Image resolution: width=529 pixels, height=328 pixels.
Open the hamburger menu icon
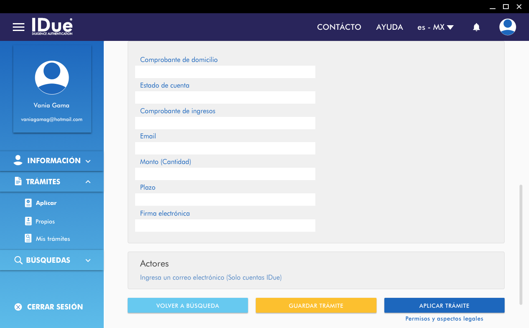click(x=19, y=27)
